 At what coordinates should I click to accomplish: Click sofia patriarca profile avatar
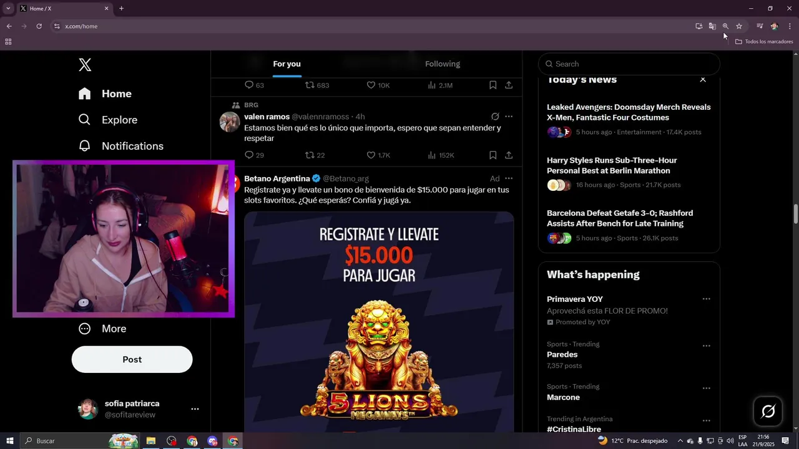point(88,409)
